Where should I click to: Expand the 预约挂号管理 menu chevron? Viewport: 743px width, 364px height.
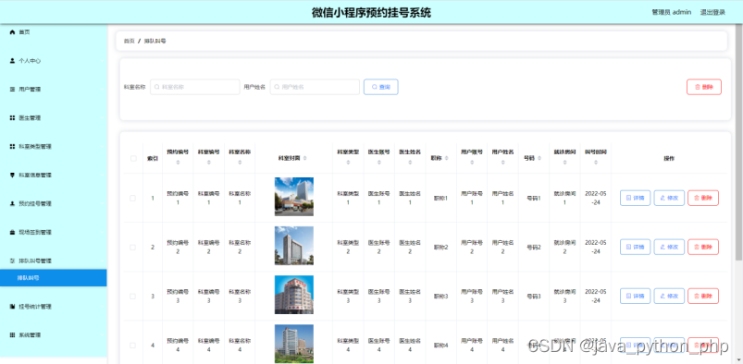tap(102, 203)
